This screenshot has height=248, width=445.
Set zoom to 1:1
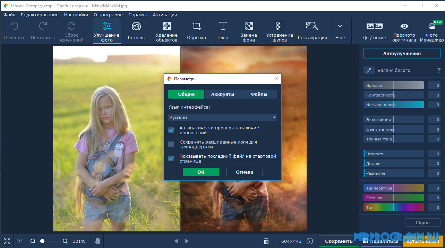20,241
